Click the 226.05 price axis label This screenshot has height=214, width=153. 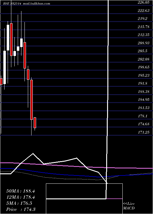(x=144, y=2)
